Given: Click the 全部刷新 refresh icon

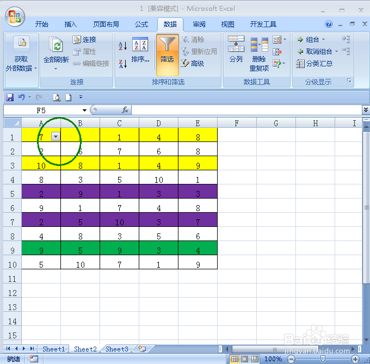Looking at the screenshot, I should pyautogui.click(x=56, y=44).
